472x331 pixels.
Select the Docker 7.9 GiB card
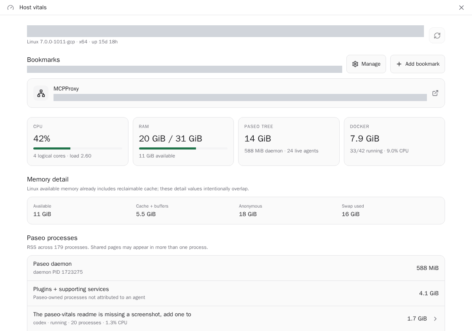[x=394, y=141]
